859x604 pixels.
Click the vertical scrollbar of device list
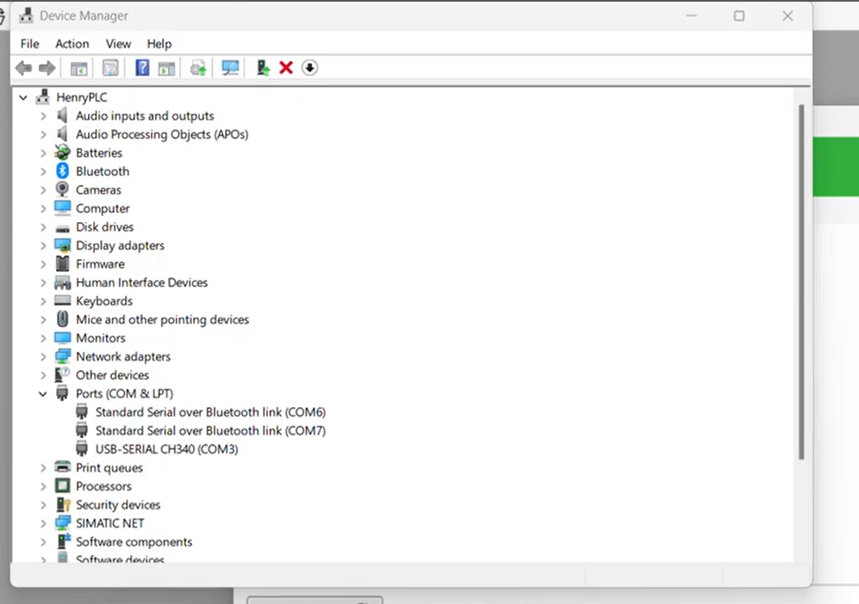pos(801,284)
